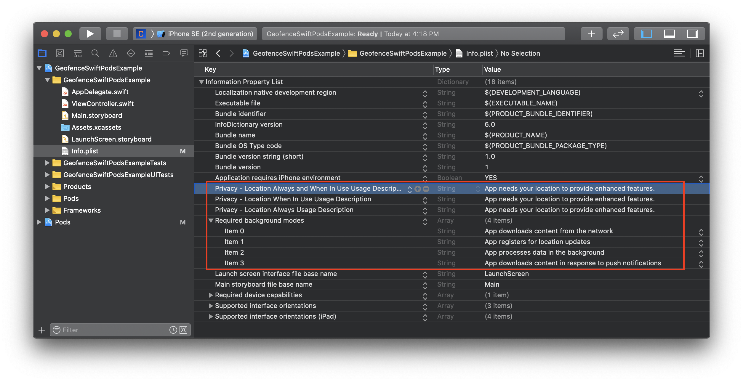Click the plus button on Privacy row
The height and width of the screenshot is (382, 743).
pos(418,189)
